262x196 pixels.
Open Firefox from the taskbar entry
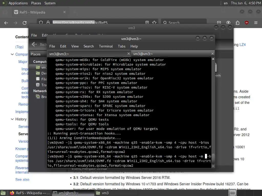click(x=30, y=193)
